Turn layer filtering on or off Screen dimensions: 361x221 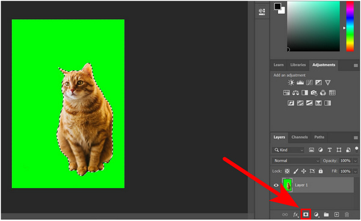click(x=357, y=149)
